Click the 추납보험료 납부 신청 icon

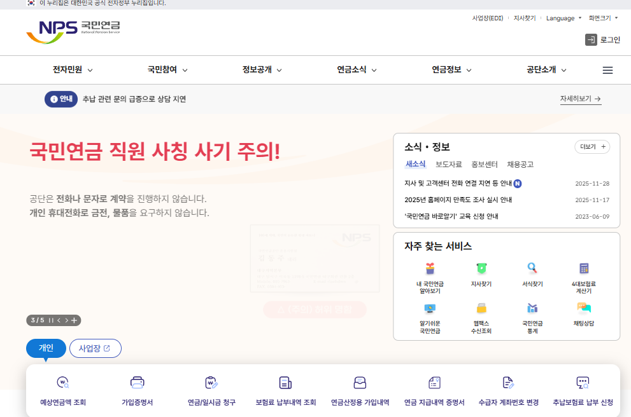[x=583, y=383]
